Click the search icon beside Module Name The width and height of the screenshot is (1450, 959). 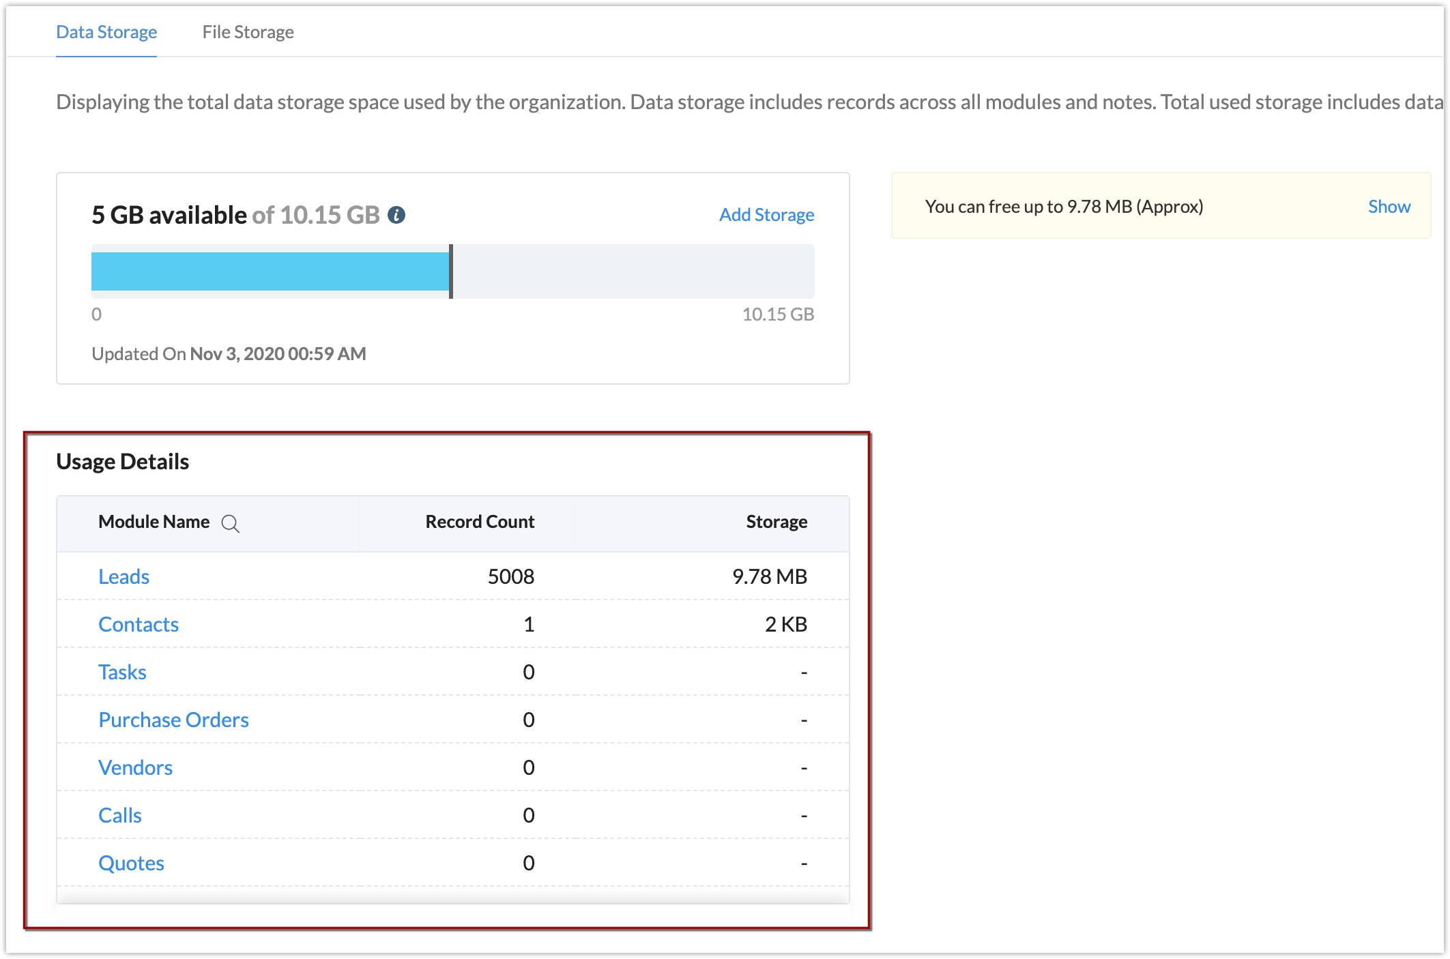[x=231, y=524]
